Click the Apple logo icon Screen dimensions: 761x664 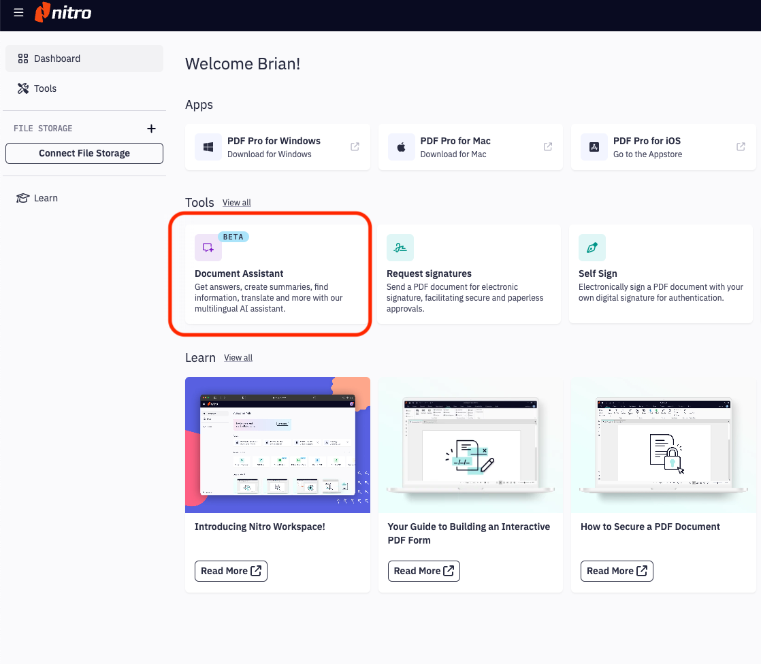pyautogui.click(x=401, y=147)
